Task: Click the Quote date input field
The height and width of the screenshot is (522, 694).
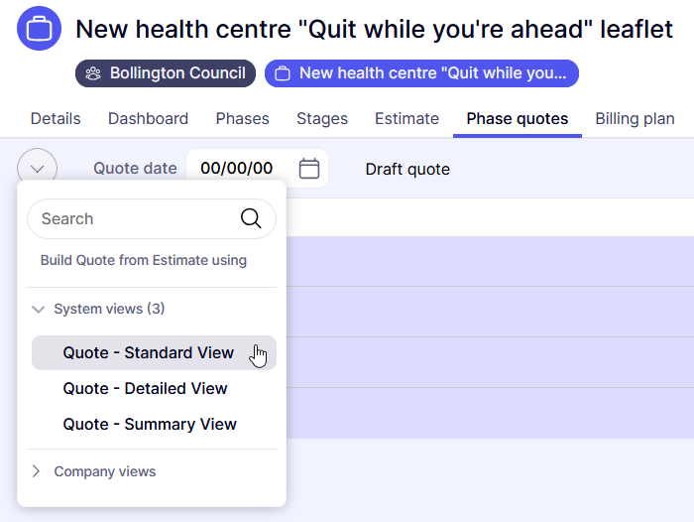Action: pos(238,169)
